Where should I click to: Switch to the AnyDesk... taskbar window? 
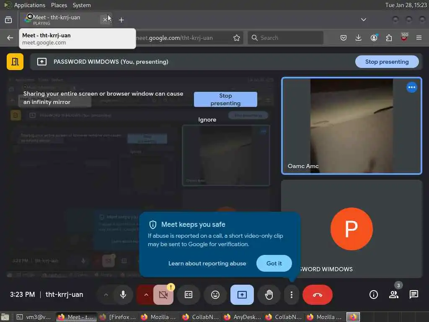click(x=242, y=317)
